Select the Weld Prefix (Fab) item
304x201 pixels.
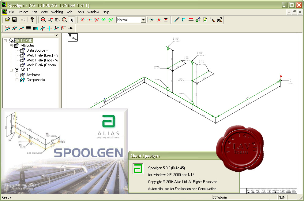click(x=42, y=60)
